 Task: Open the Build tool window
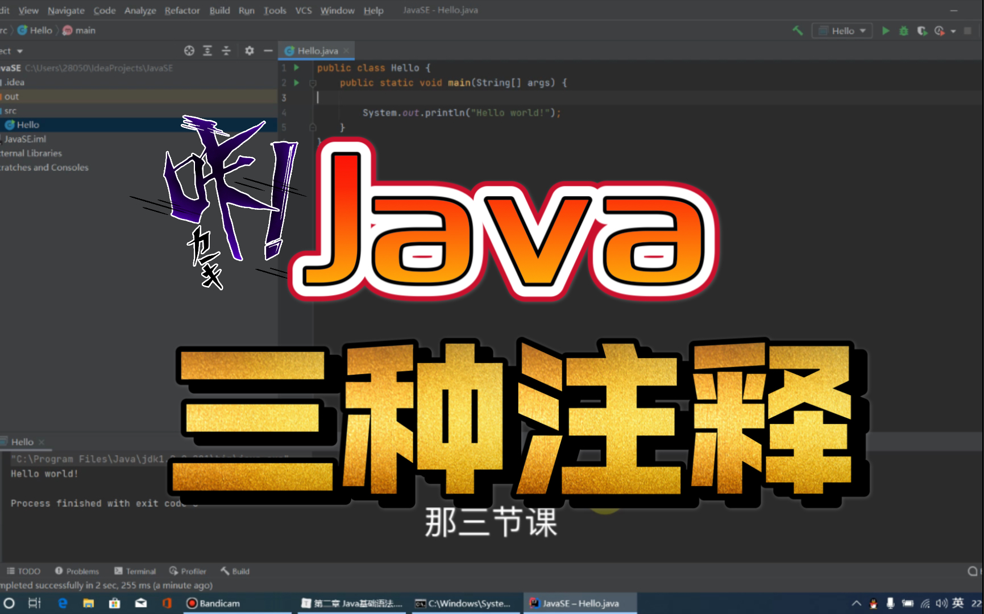(235, 571)
